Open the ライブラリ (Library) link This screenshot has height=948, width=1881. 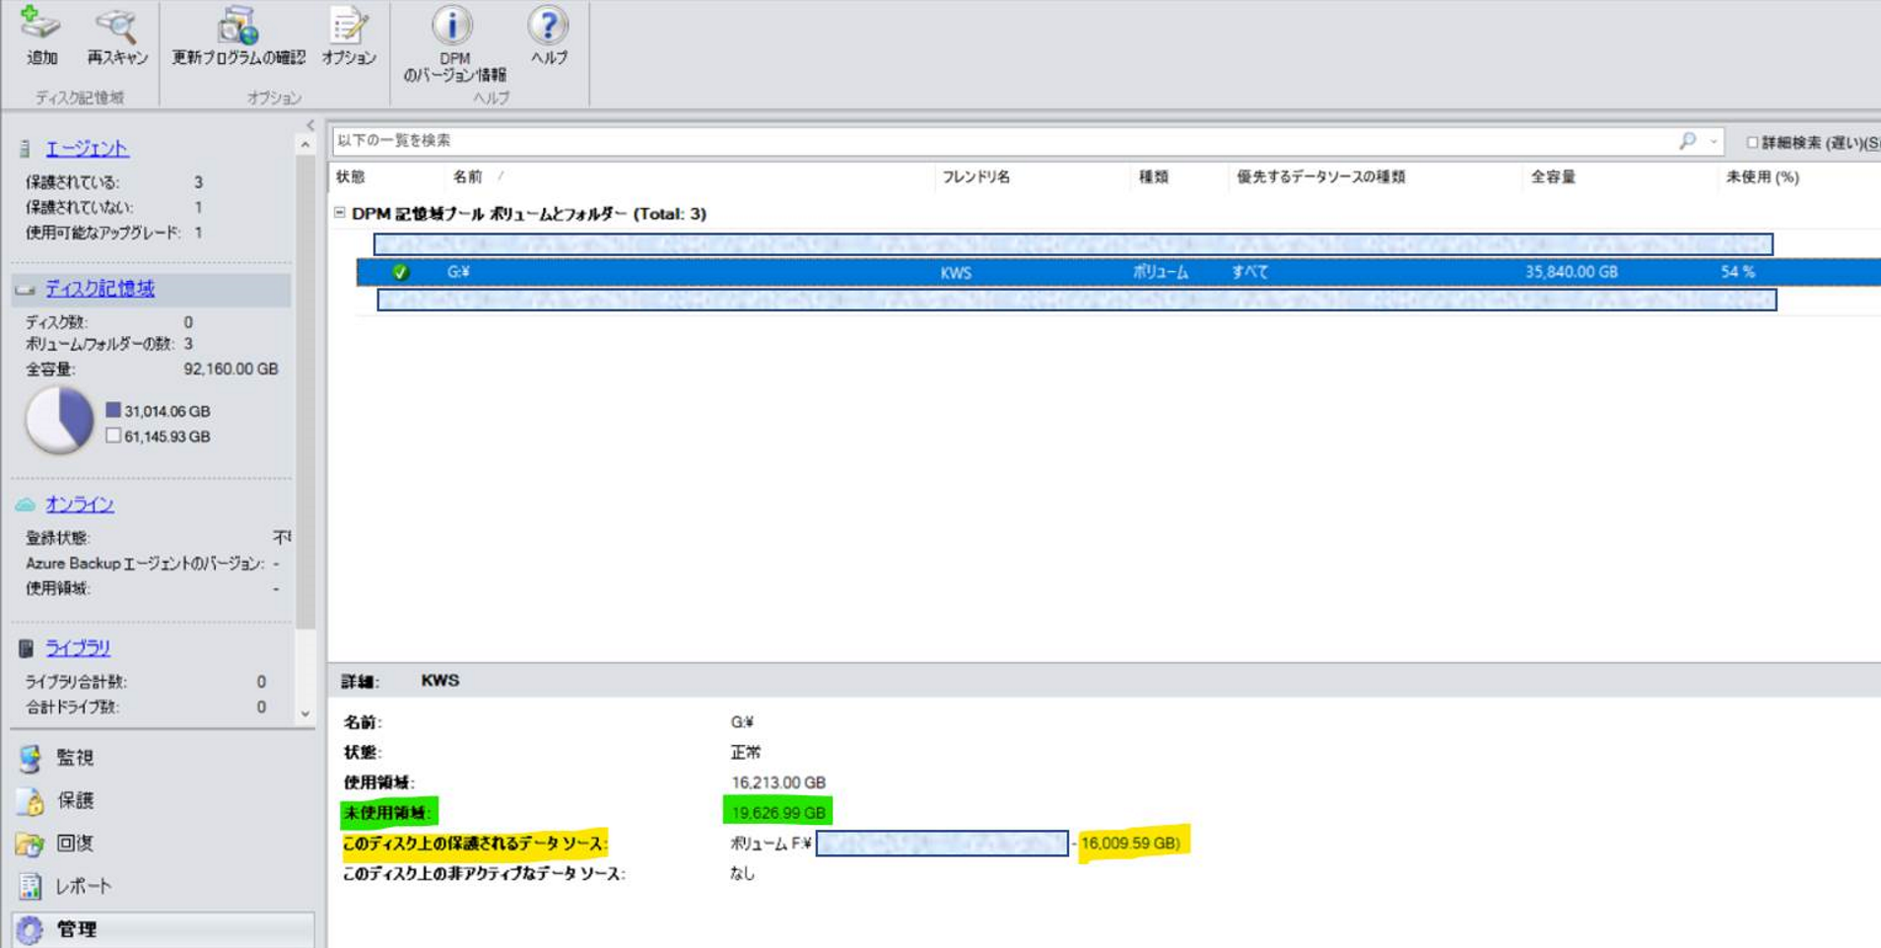pos(78,648)
